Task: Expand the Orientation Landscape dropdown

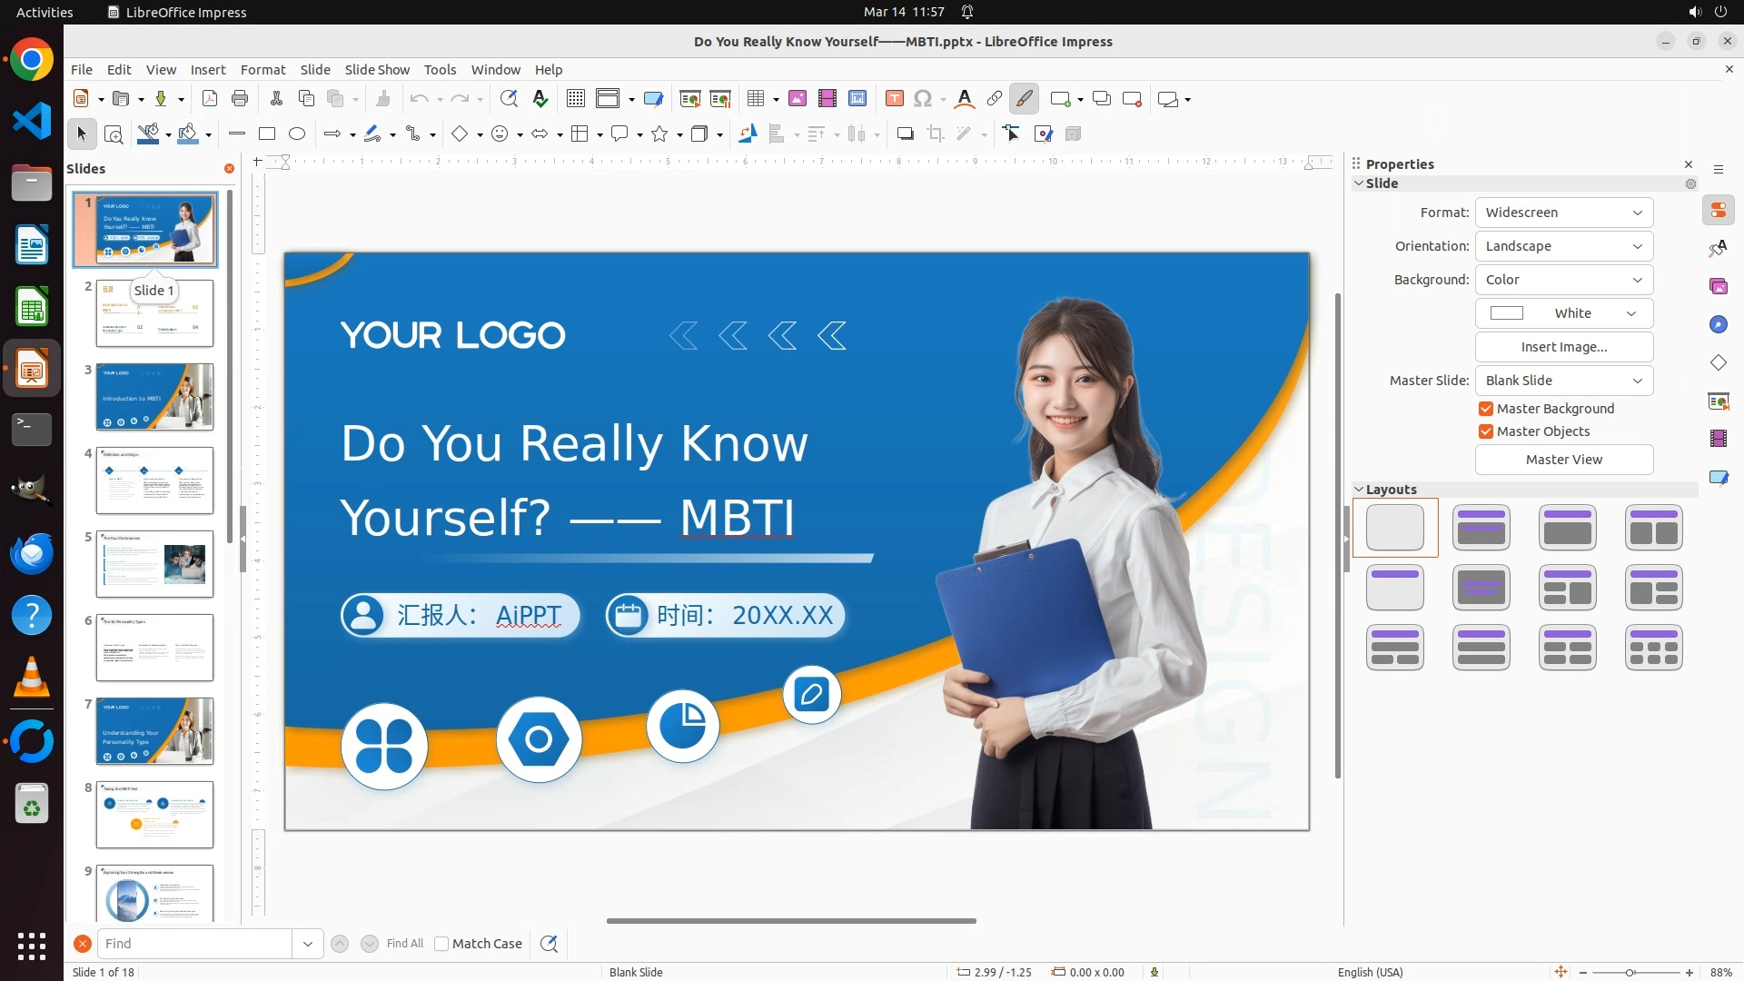Action: click(x=1563, y=246)
